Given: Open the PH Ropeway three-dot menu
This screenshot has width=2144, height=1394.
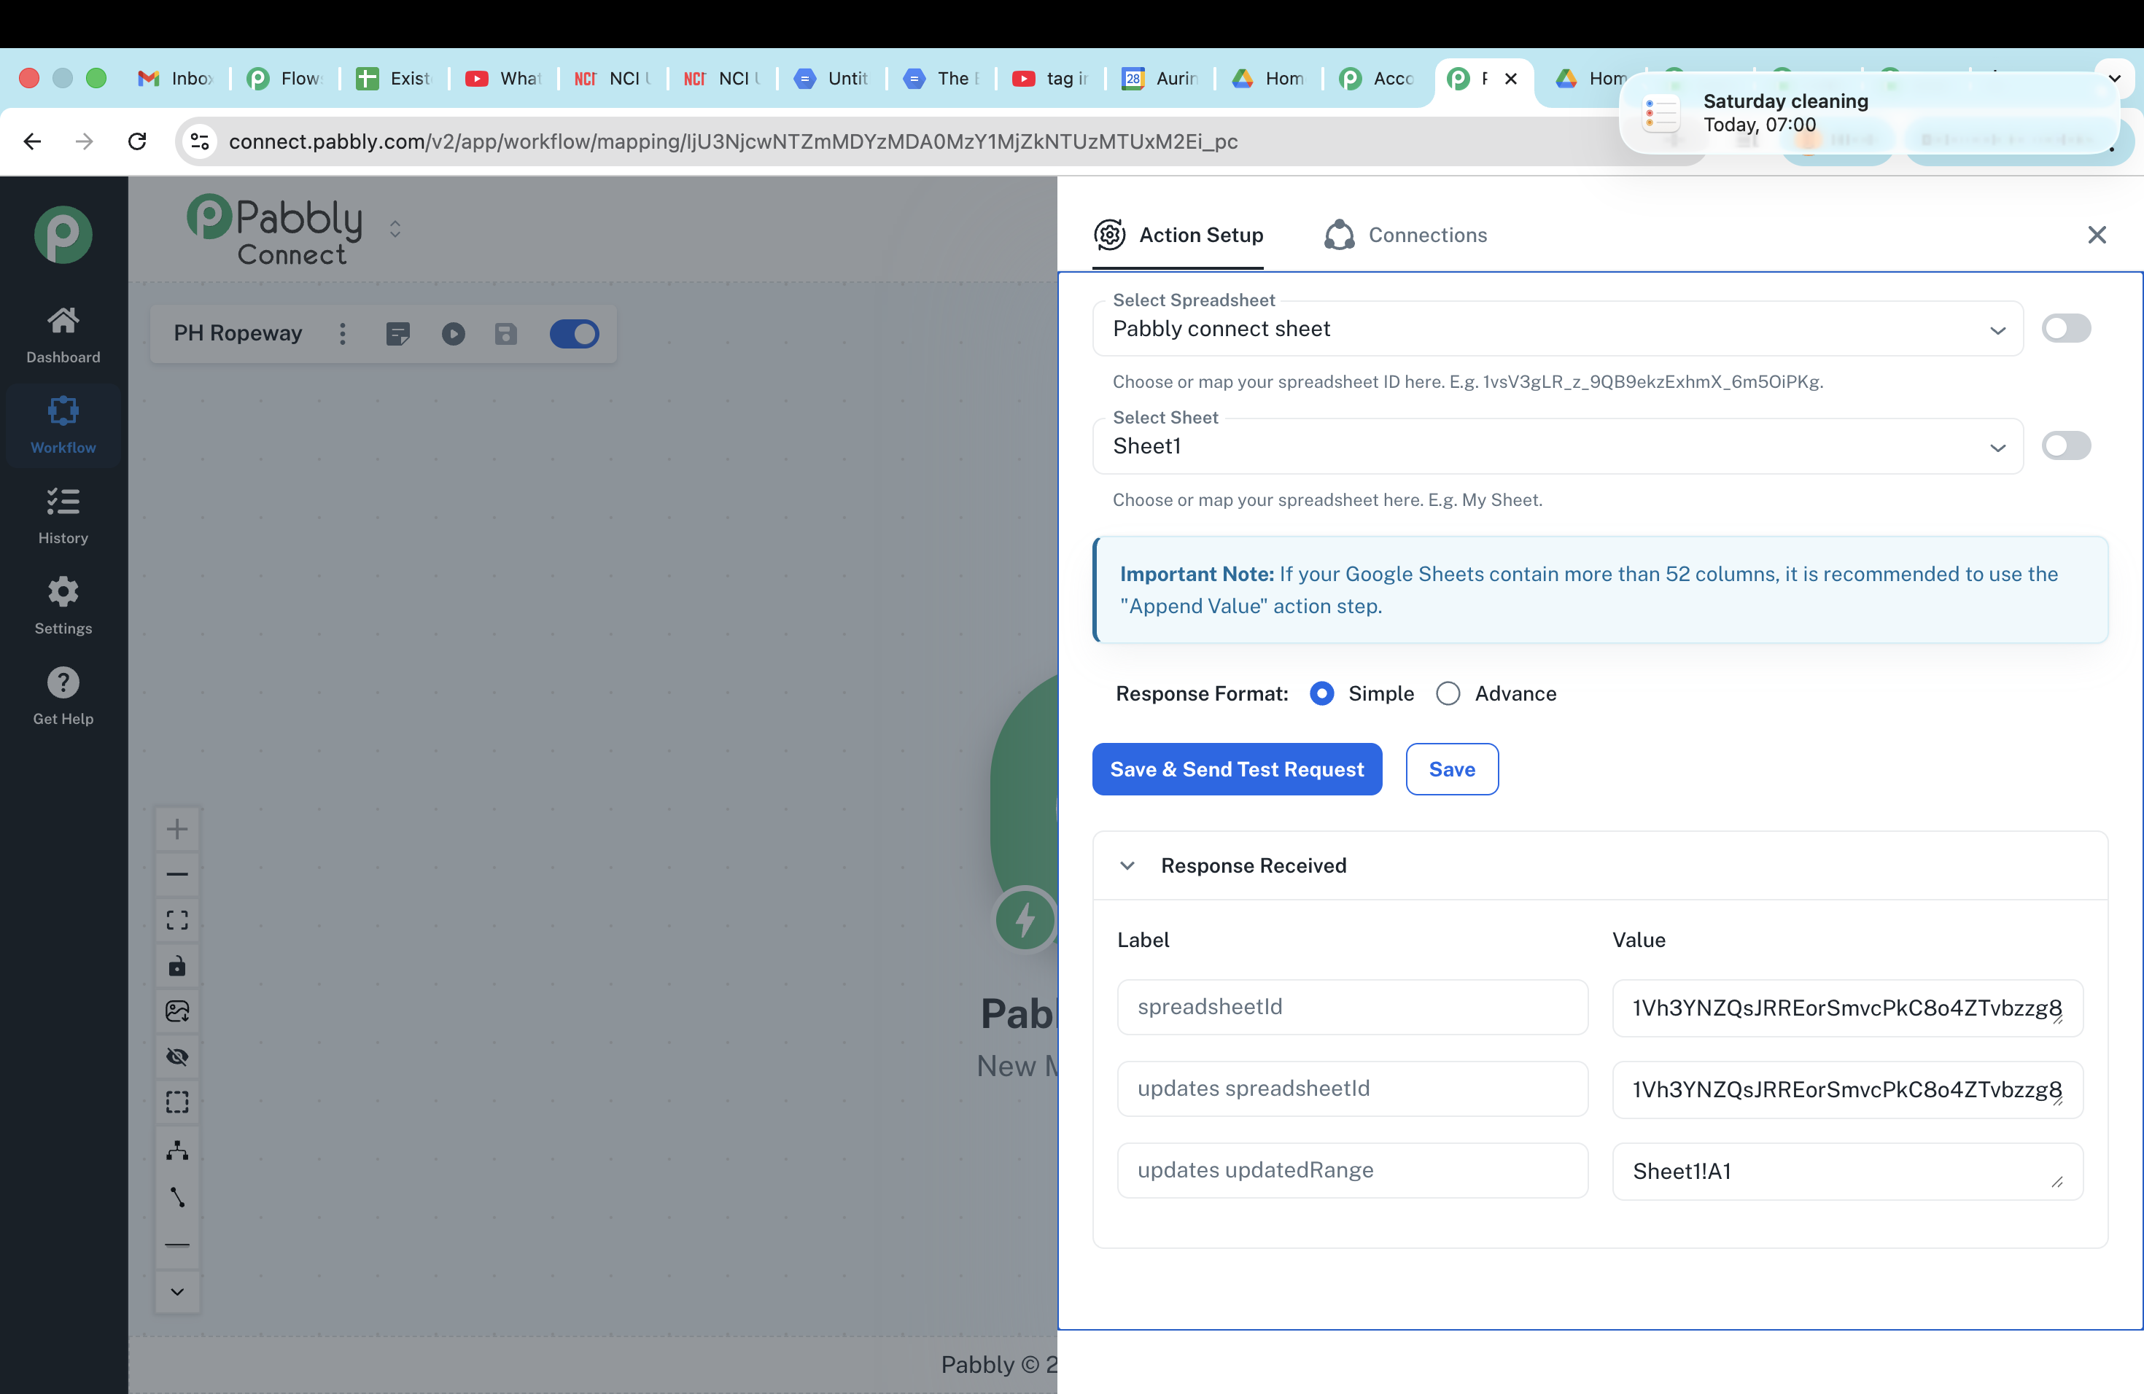Looking at the screenshot, I should click(342, 334).
